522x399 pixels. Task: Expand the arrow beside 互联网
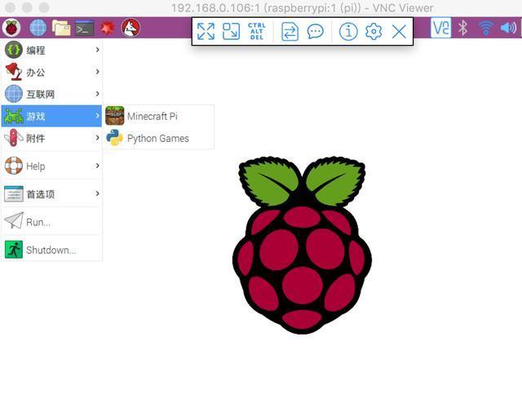click(x=97, y=94)
